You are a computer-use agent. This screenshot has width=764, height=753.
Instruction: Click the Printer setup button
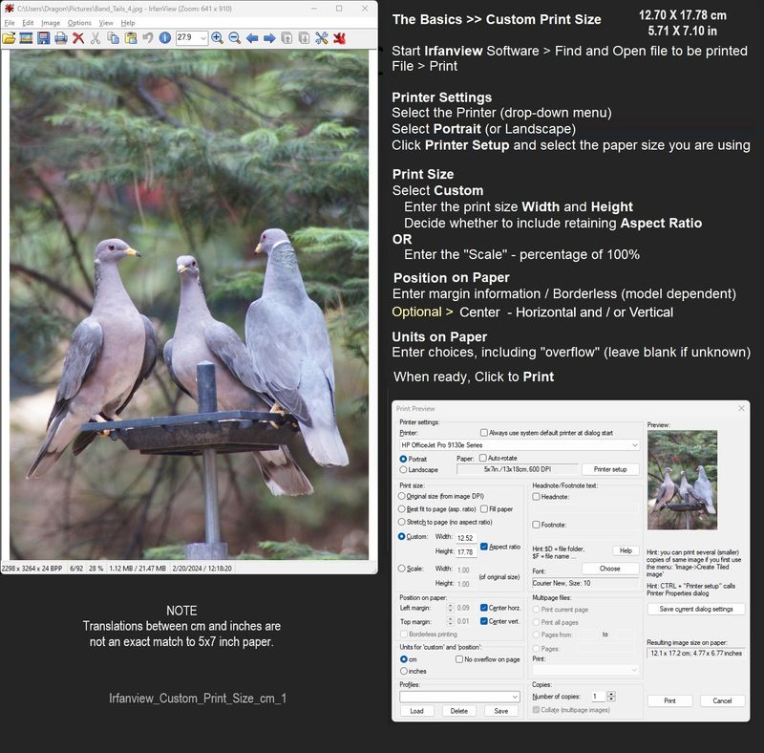click(610, 469)
